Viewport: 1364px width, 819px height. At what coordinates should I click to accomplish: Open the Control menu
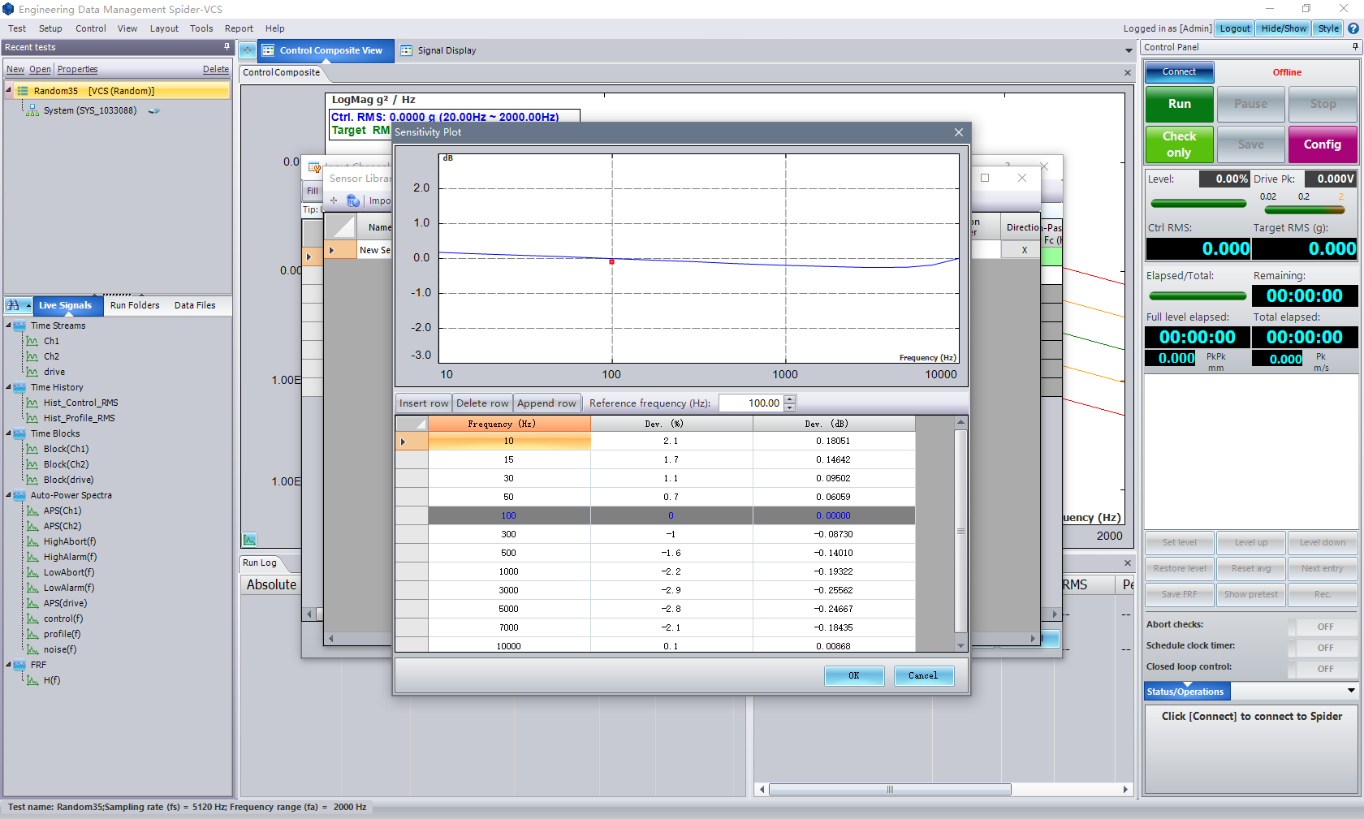[x=91, y=28]
